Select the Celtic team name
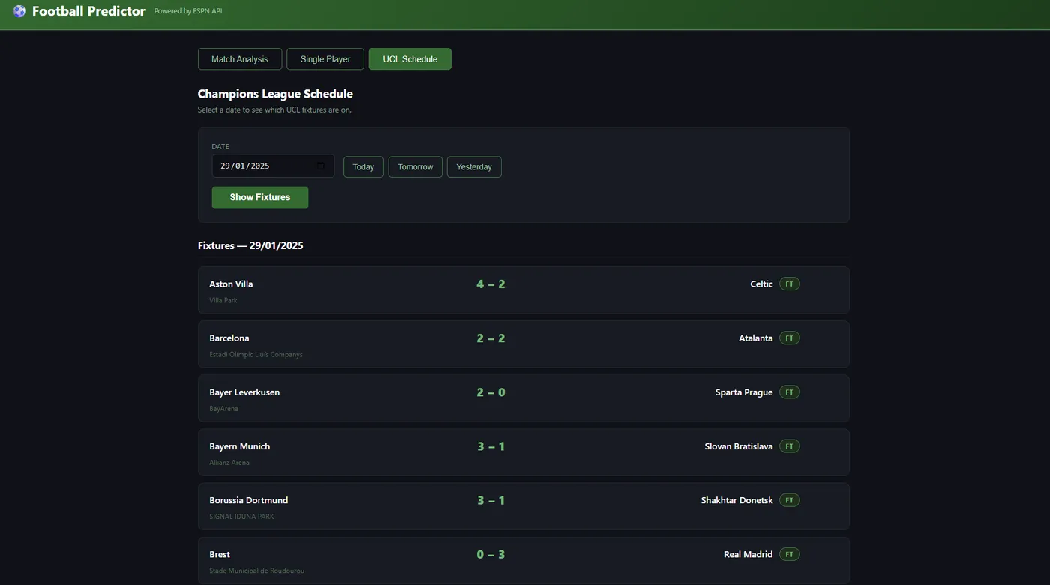Image resolution: width=1050 pixels, height=585 pixels. tap(761, 284)
